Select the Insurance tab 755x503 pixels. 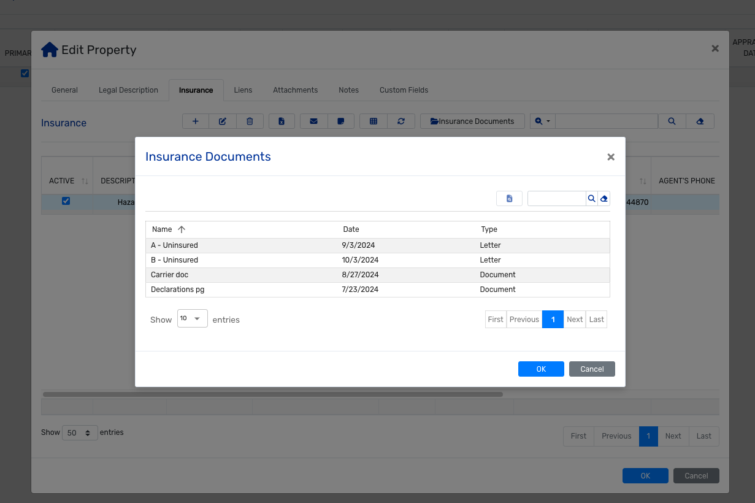click(196, 90)
